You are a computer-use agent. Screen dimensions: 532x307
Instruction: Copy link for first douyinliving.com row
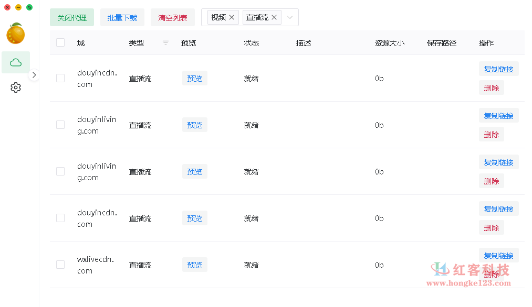coord(499,116)
